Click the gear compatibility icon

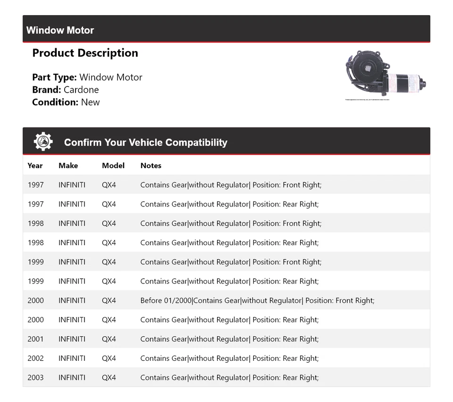coord(43,142)
